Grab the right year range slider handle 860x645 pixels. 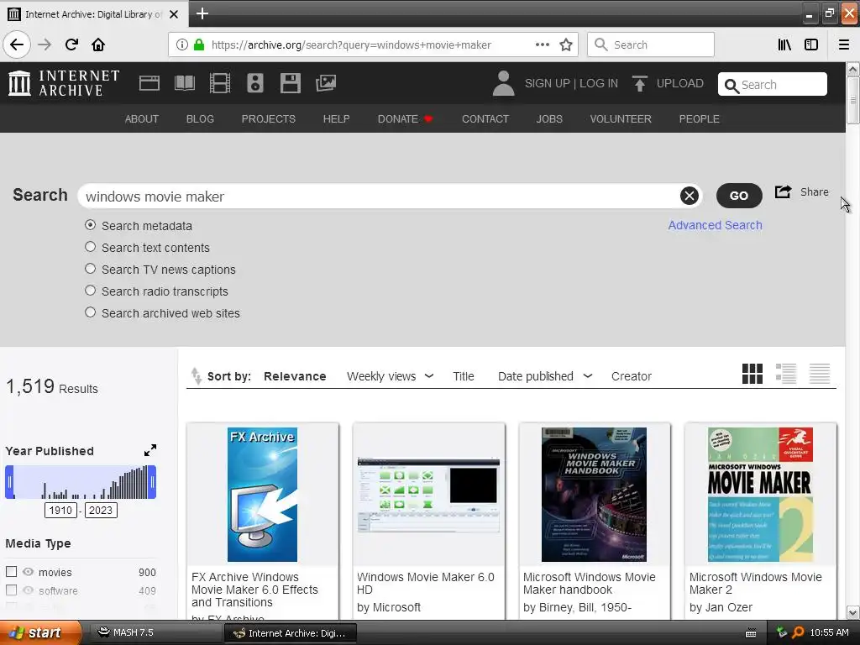(152, 482)
